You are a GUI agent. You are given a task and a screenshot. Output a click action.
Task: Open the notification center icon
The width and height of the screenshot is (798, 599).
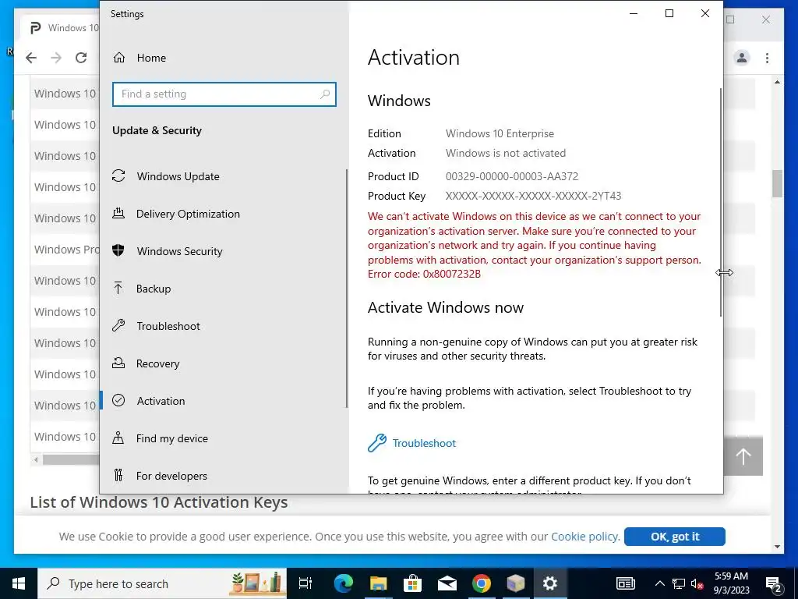point(773,583)
